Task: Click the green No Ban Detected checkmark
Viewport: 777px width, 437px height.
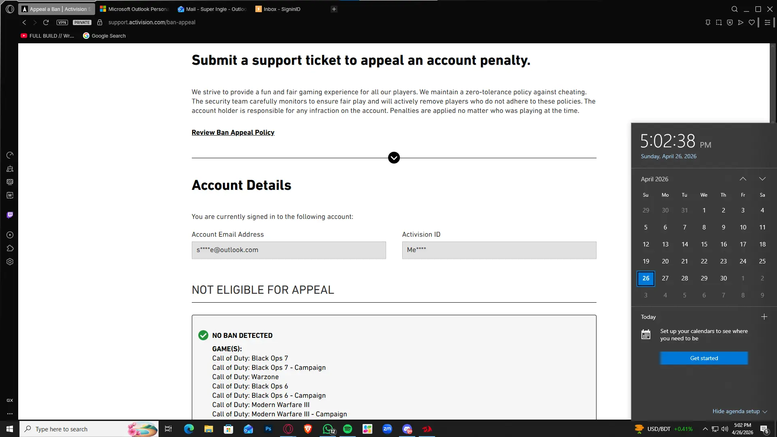Action: tap(203, 335)
